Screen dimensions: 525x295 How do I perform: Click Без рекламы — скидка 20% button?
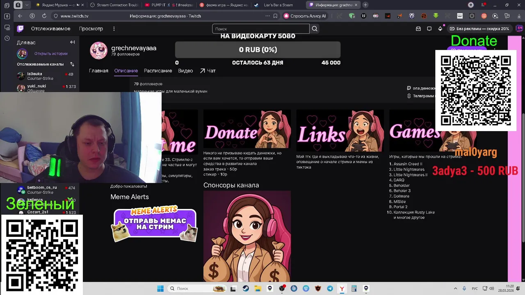pos(479,29)
